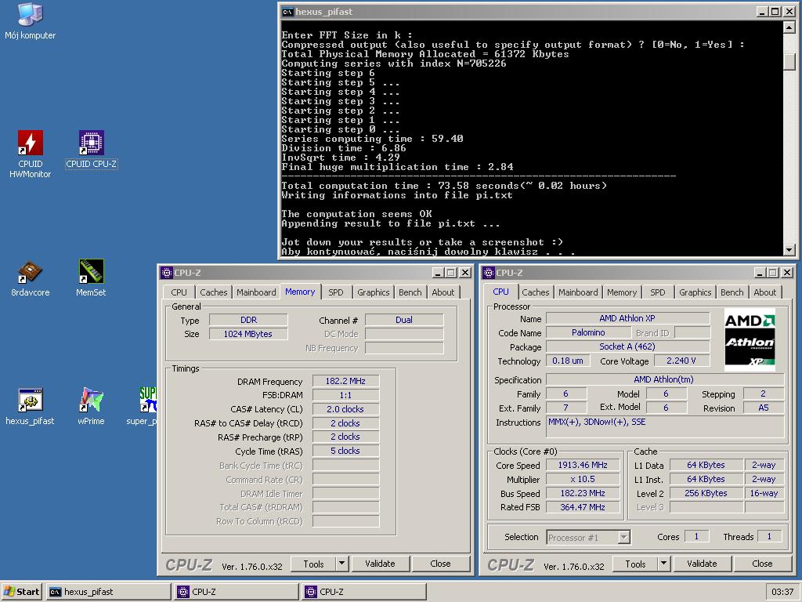Select the CPUID HWMonitor desktop icon
The image size is (802, 602).
[x=31, y=154]
